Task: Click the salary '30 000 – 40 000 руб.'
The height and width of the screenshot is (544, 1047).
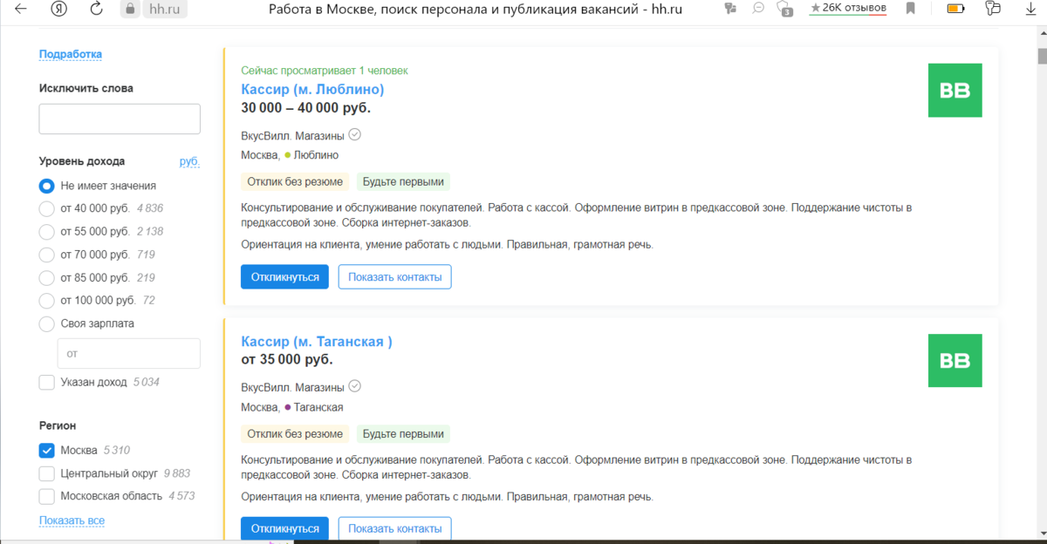Action: [x=305, y=108]
